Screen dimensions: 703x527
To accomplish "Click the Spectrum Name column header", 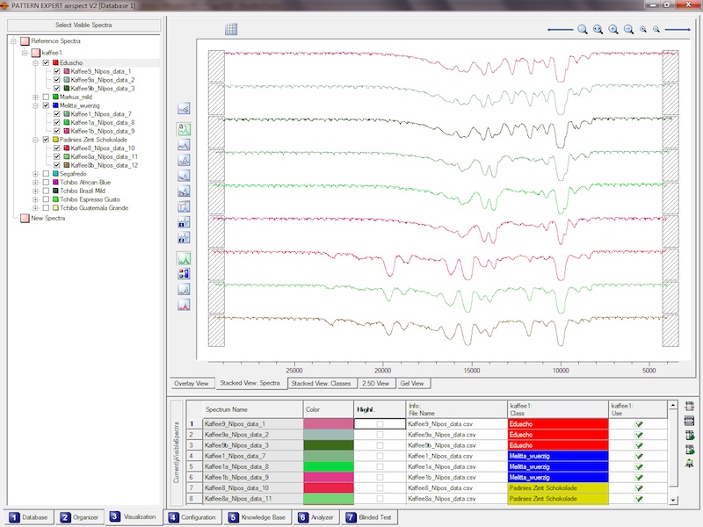I will 227,409.
